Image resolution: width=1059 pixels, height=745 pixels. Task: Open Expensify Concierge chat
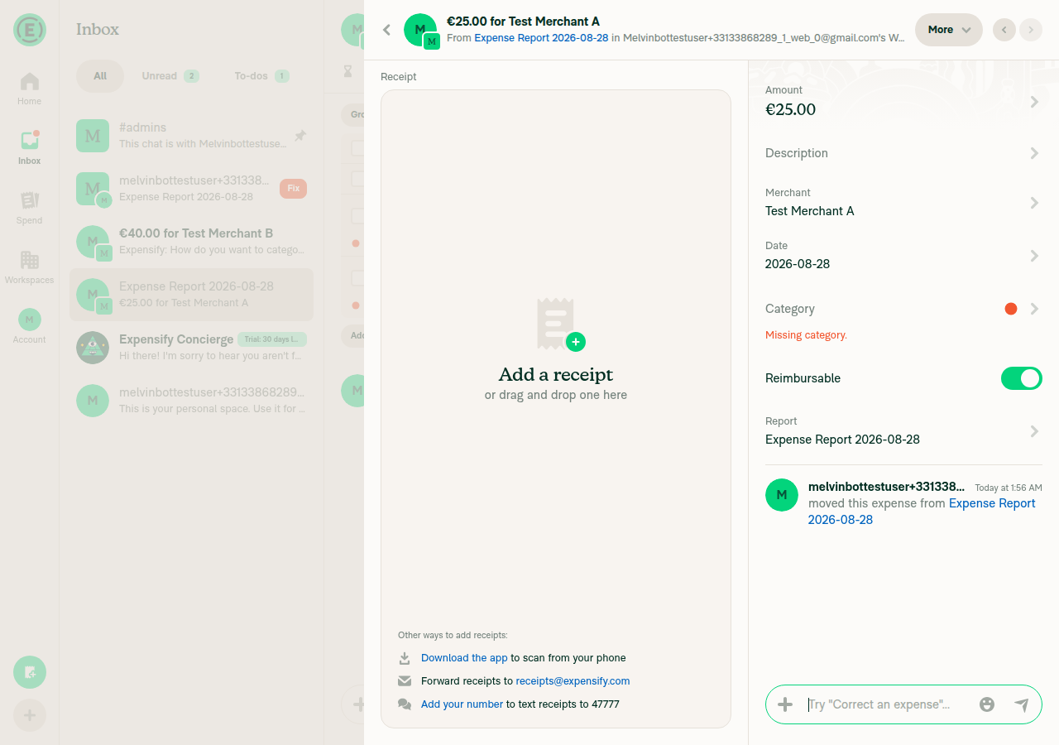coord(191,348)
